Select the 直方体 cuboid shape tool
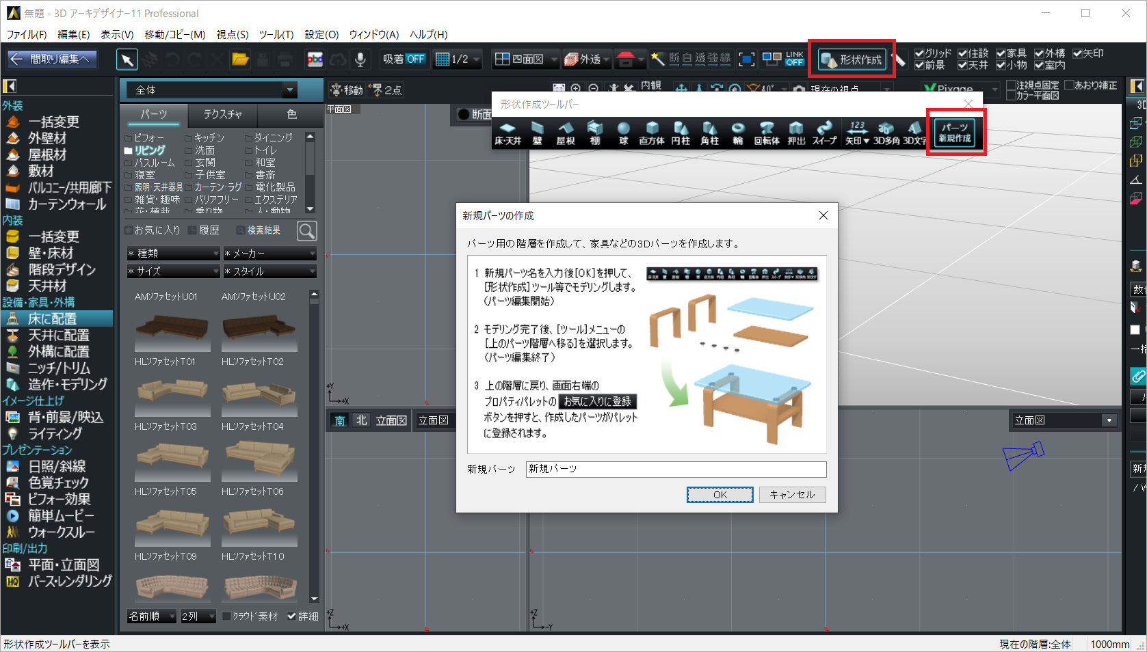This screenshot has height=652, width=1147. tap(652, 133)
